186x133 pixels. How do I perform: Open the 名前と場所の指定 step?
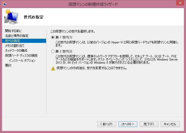[17, 36]
